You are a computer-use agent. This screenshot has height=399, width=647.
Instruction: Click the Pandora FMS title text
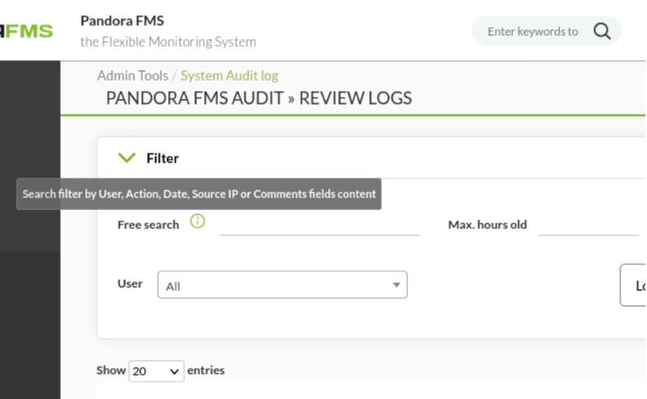(122, 21)
